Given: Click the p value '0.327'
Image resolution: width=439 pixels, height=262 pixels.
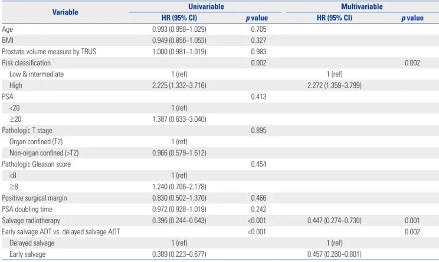Looking at the screenshot, I should click(258, 41).
